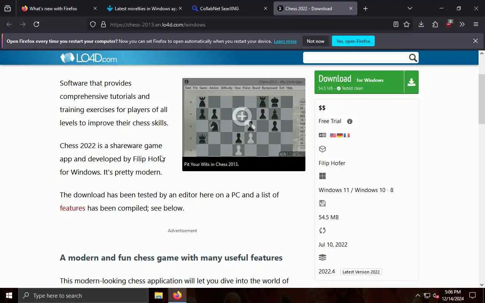
Task: List all tabs dropdown
Action: [410, 8]
